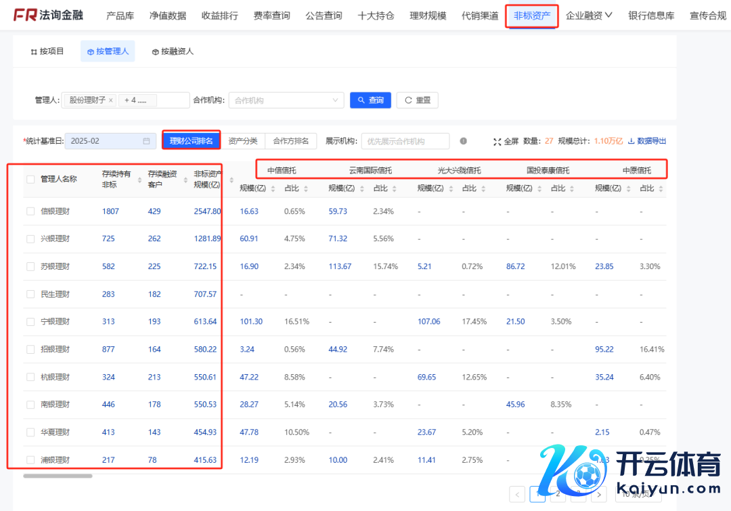
Task: Click the 数据导出 download icon
Action: pos(632,141)
